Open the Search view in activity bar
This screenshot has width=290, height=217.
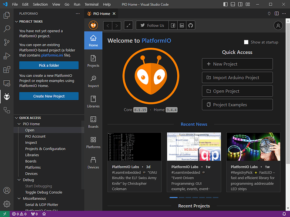pos(7,29)
